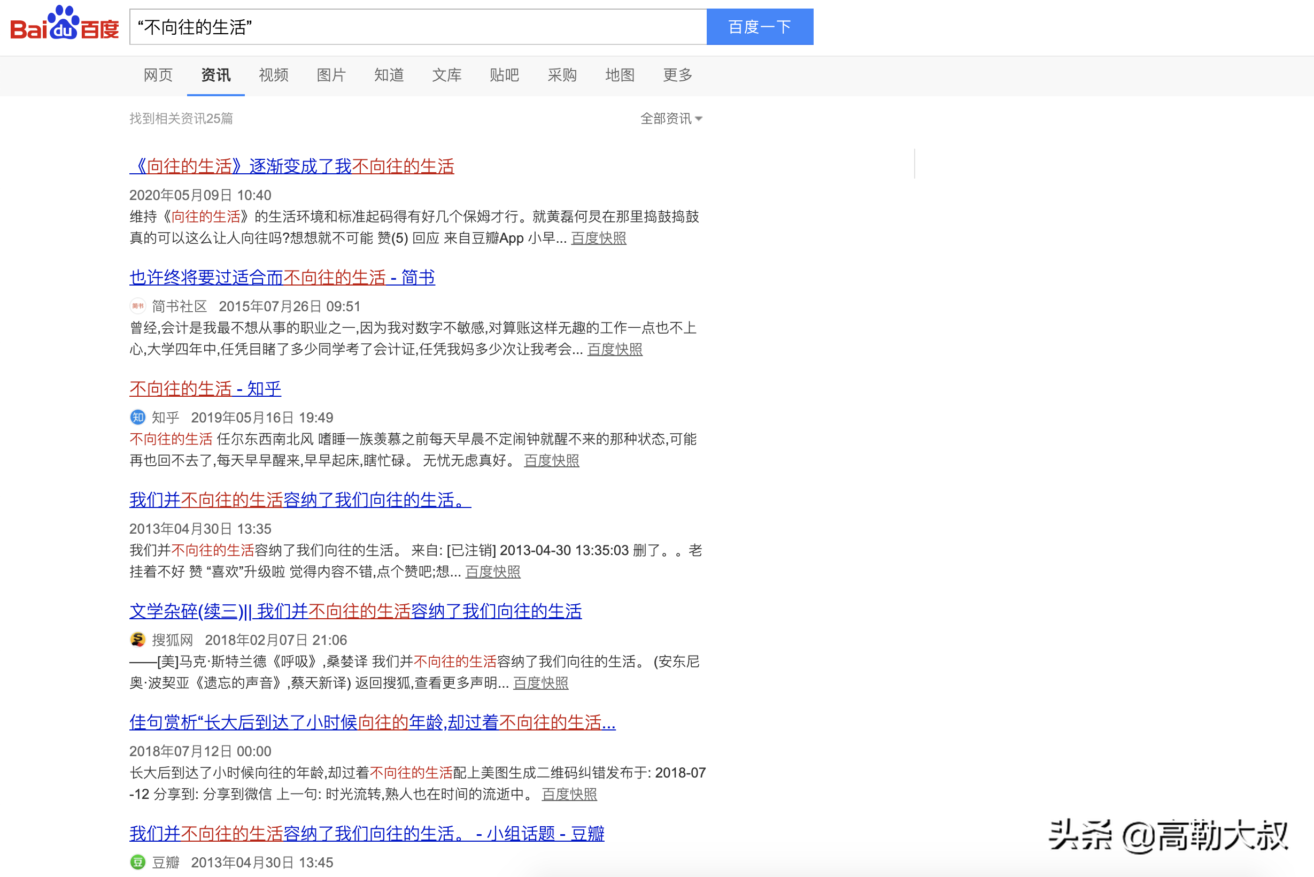Click the text 找到相关资讯25篇

coord(181,119)
